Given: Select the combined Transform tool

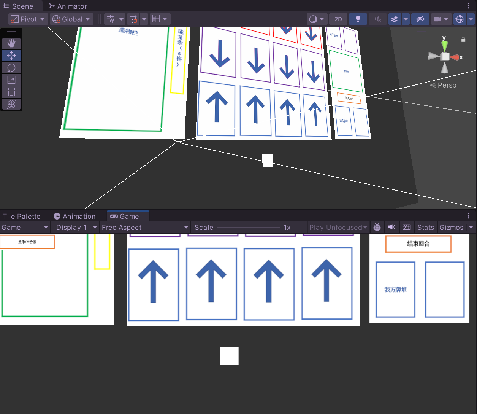Looking at the screenshot, I should [x=11, y=104].
